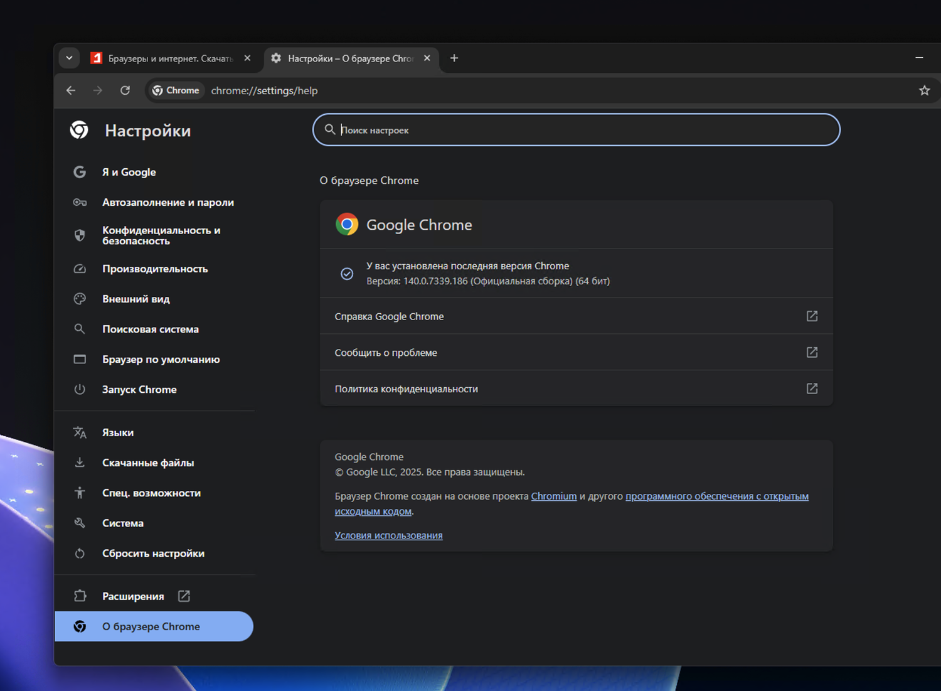Open Поисковая система settings section

[154, 329]
